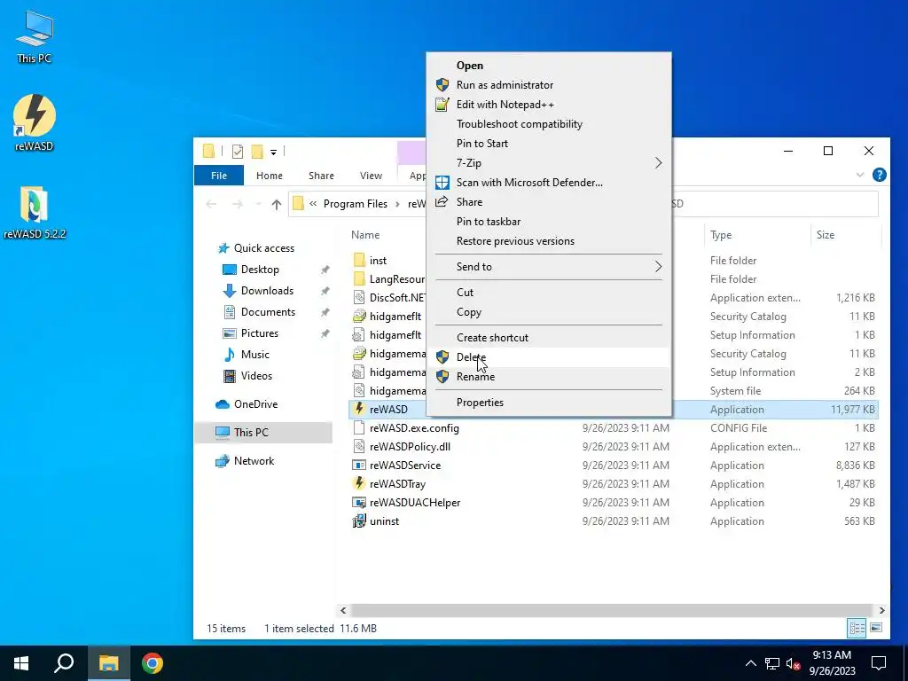Choose Open from context menu

pos(470,66)
